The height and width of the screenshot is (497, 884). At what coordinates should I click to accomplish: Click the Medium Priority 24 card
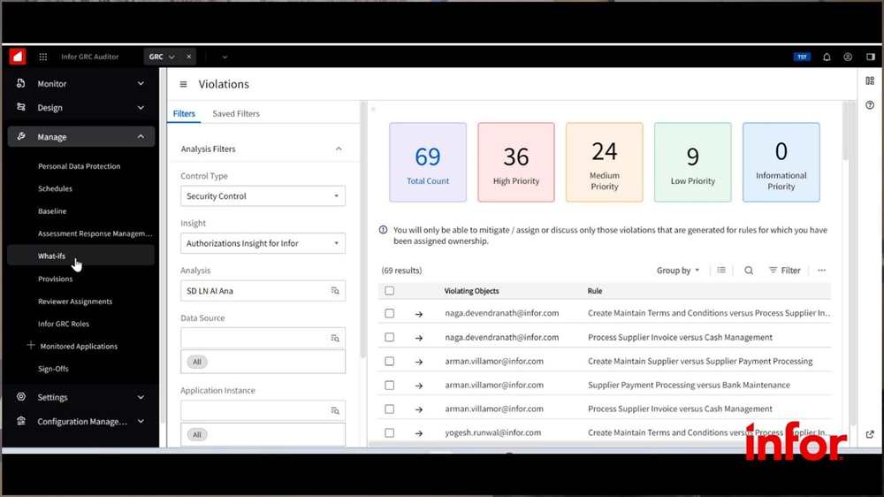click(605, 163)
